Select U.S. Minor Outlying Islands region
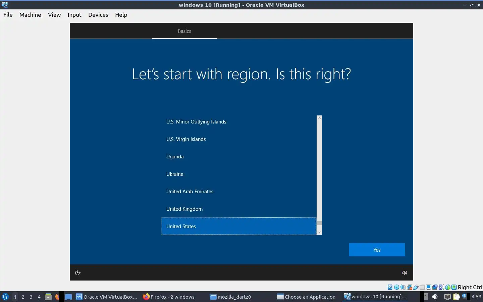The image size is (483, 302). (x=239, y=122)
